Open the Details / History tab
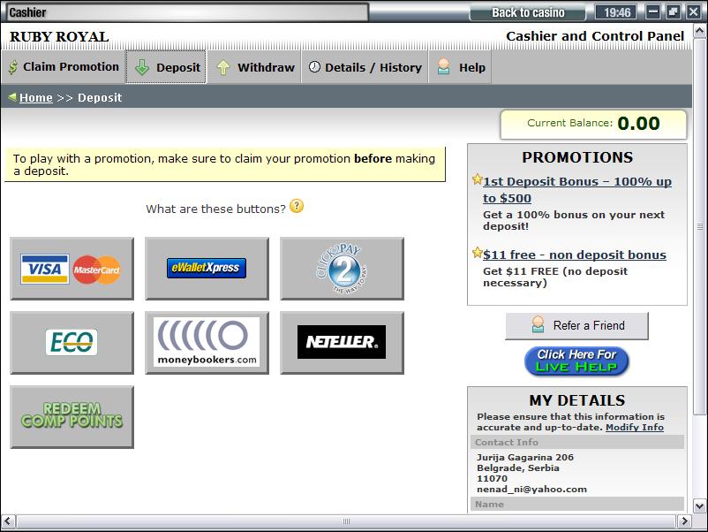 tap(365, 67)
